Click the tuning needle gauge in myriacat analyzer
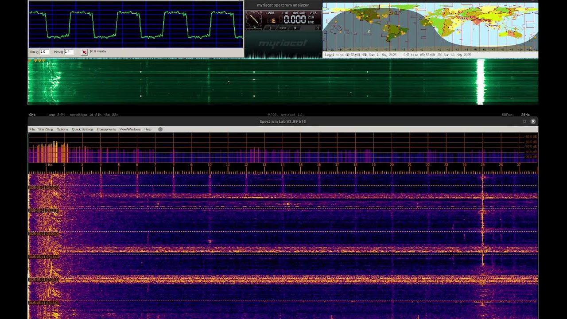Screen dimensions: 567x319 (254, 20)
